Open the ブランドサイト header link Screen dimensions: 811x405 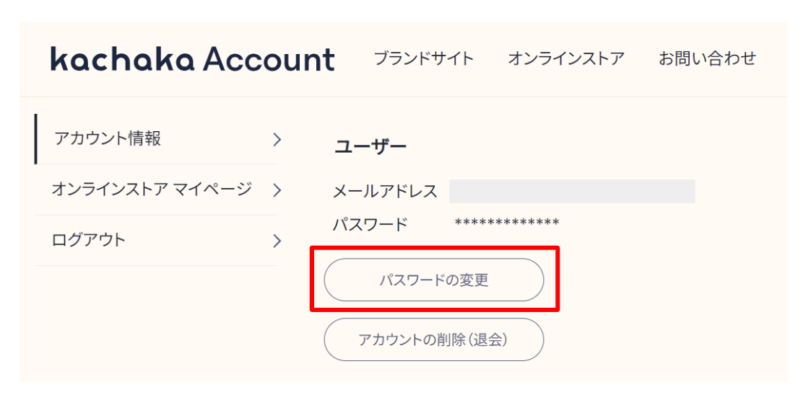[423, 58]
